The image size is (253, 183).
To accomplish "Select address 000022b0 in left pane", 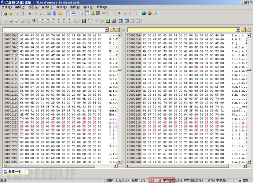I will click(11, 162).
